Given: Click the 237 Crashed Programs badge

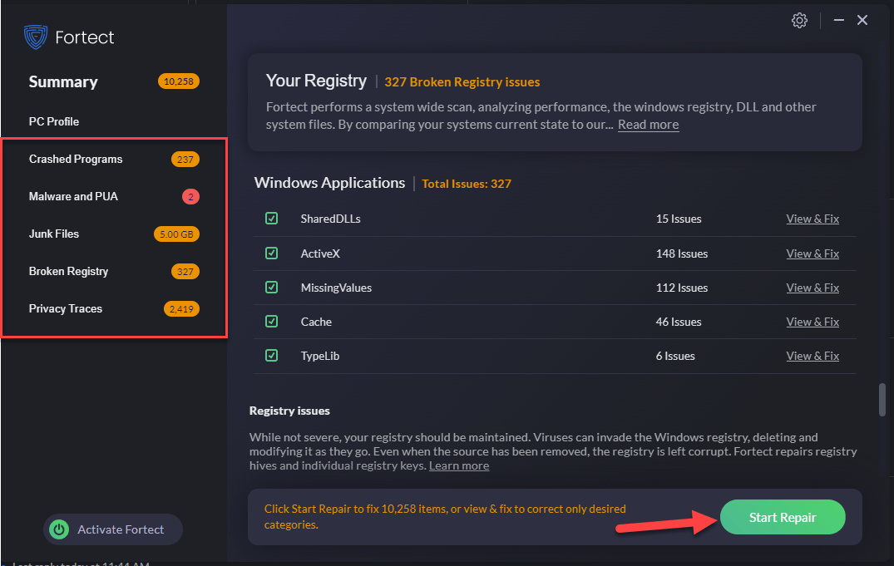Looking at the screenshot, I should coord(185,160).
